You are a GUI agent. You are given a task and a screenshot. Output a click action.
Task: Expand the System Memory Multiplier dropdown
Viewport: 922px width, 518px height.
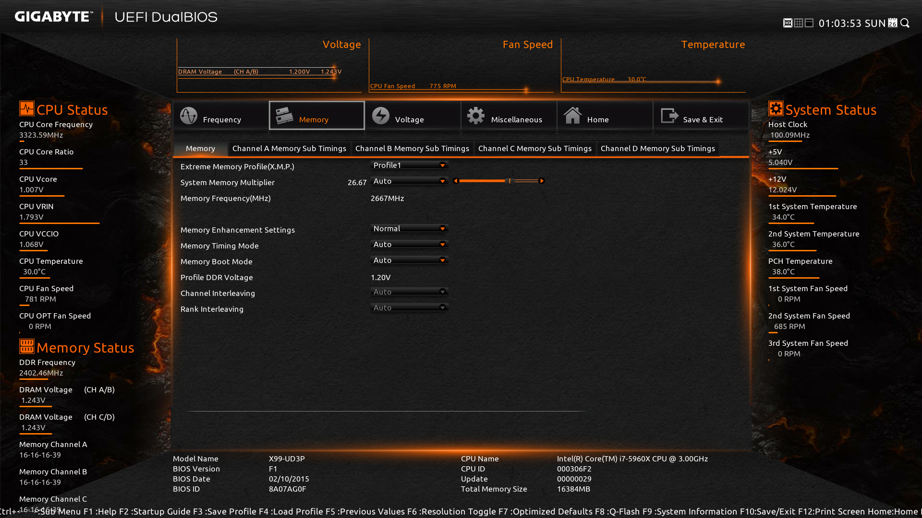[409, 181]
